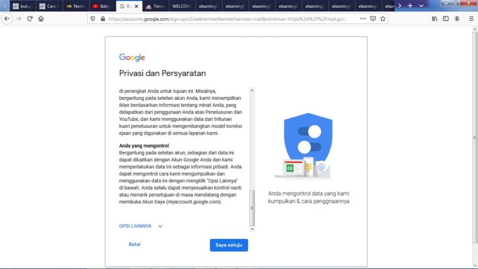The width and height of the screenshot is (478, 269).
Task: Click 'Privasi dan Persyaratan' title
Action: click(162, 73)
